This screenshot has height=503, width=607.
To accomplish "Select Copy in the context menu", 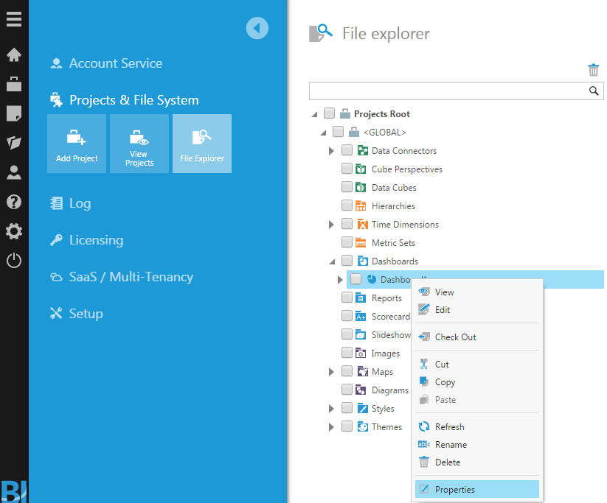I will (x=477, y=382).
